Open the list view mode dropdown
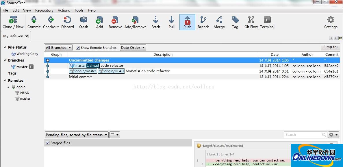The height and width of the screenshot is (167, 343). pos(114,135)
